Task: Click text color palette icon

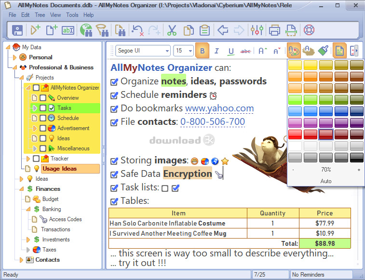Action: pos(294,51)
